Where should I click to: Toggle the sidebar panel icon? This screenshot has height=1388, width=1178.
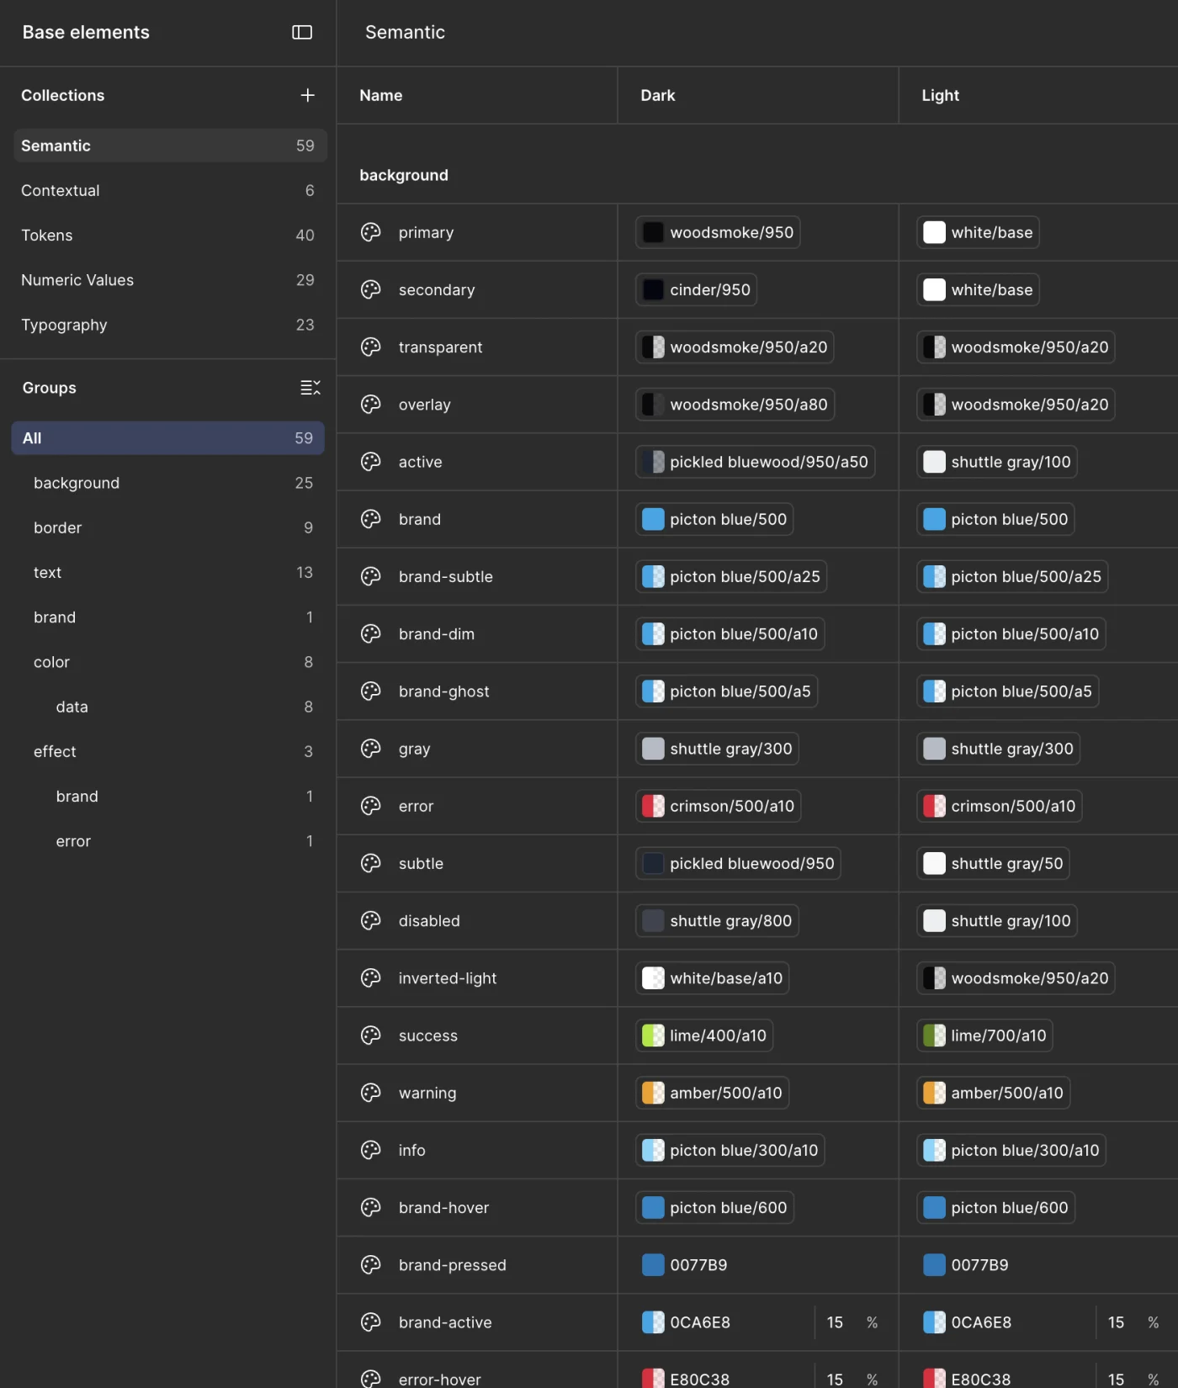tap(302, 32)
